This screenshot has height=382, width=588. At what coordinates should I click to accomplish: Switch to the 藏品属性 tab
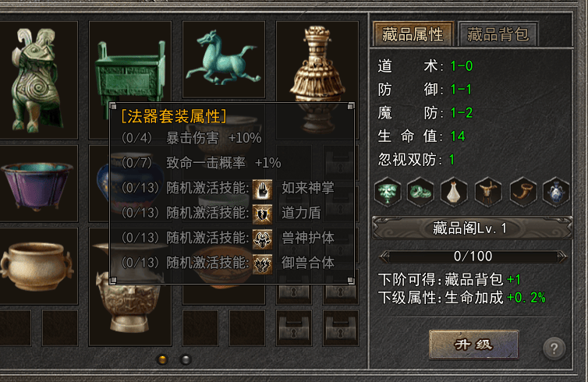[413, 34]
